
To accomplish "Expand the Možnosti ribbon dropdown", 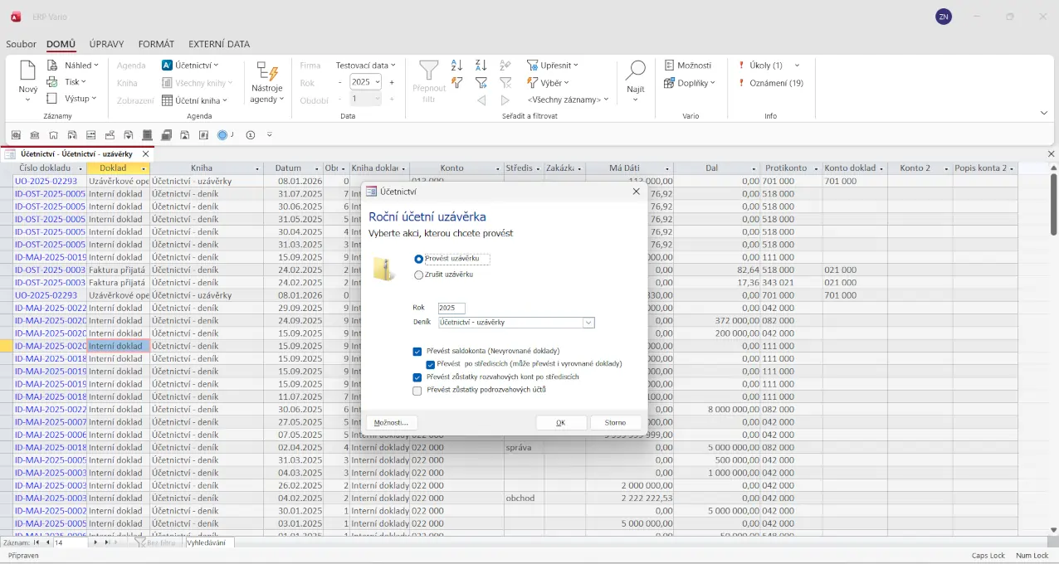I will click(x=688, y=66).
